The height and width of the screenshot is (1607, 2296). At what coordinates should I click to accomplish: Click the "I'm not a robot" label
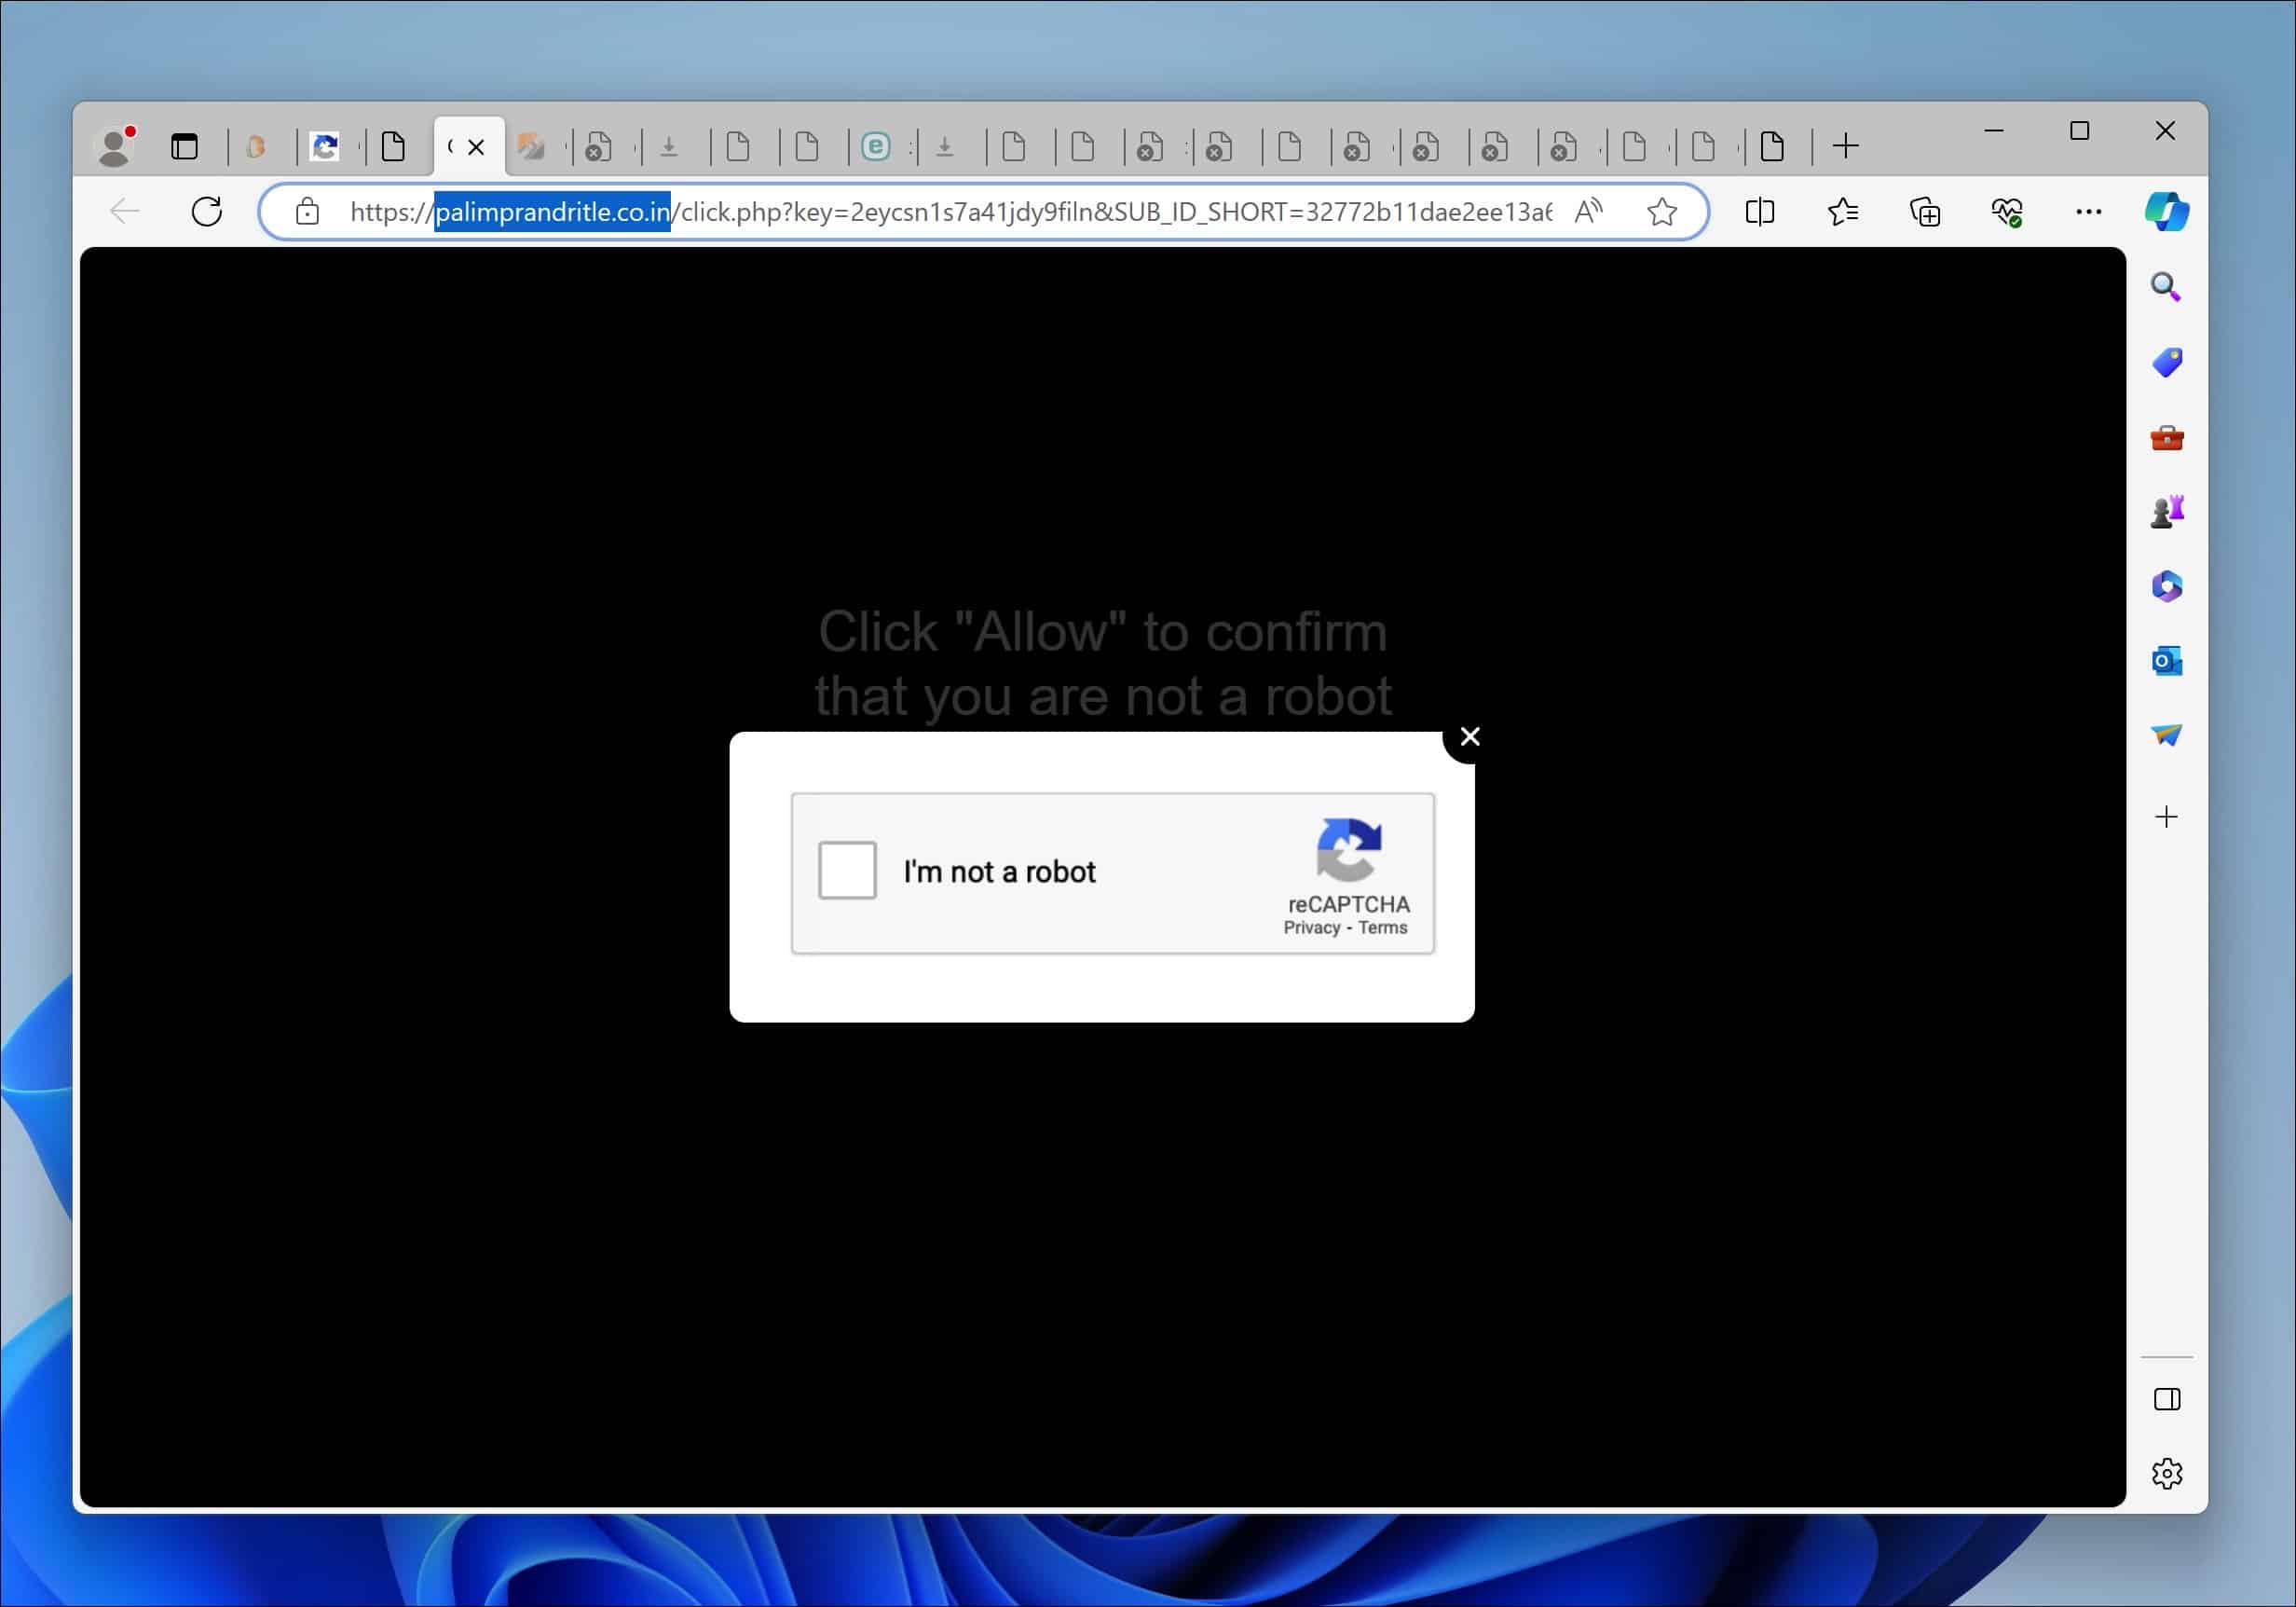(999, 872)
